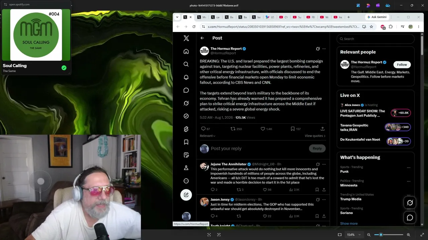Image resolution: width=428 pixels, height=240 pixels.
Task: Open Chrome extensions puzzle icon
Action: click(391, 27)
